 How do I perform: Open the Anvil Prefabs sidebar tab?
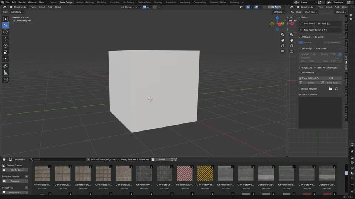(x=346, y=80)
